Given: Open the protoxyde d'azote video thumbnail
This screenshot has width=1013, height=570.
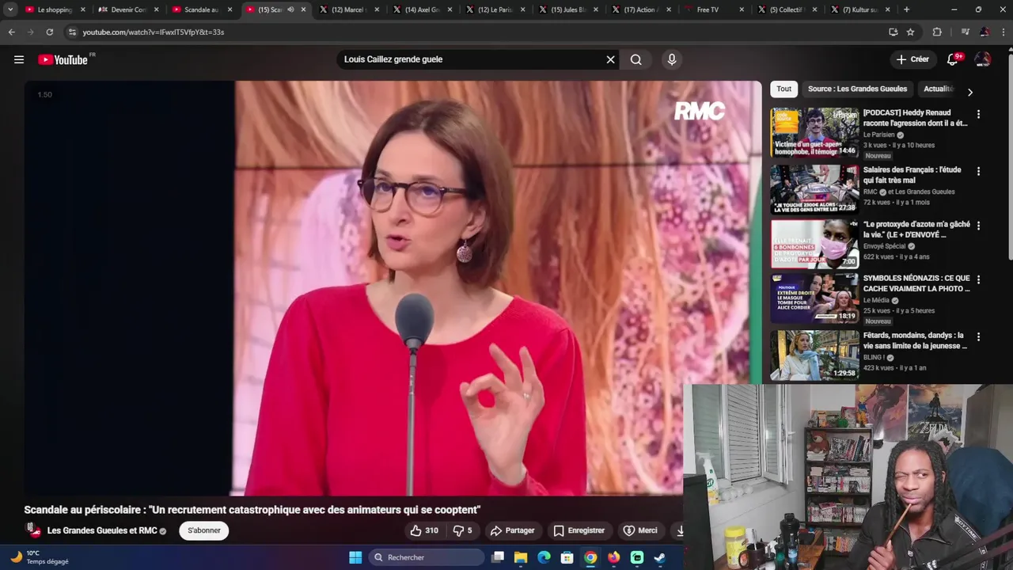Looking at the screenshot, I should pyautogui.click(x=814, y=244).
